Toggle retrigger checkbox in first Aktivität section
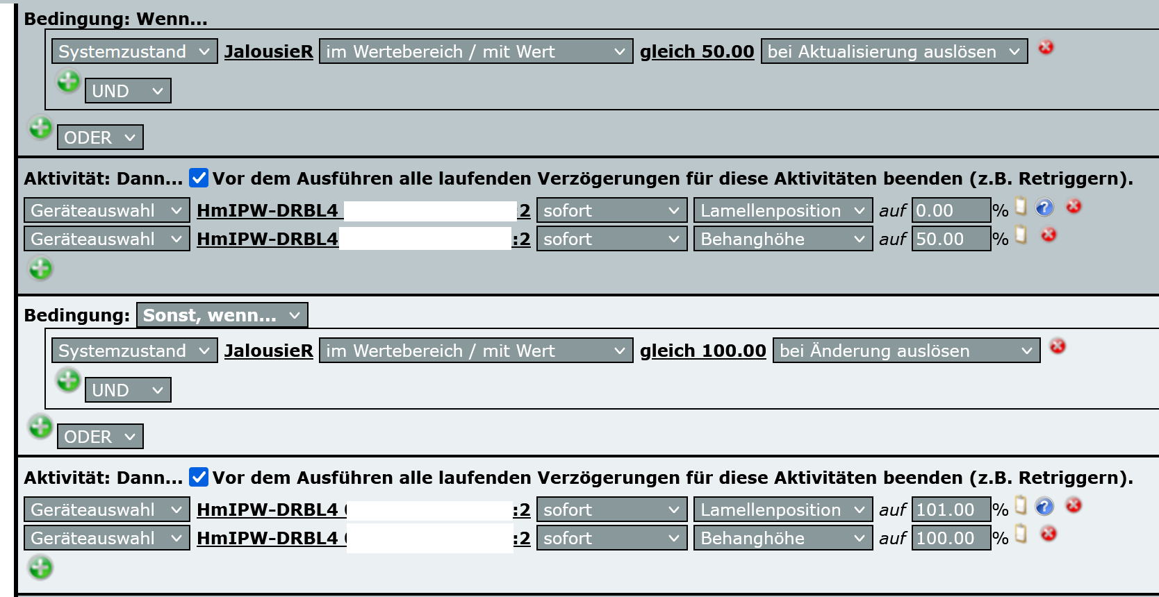 [199, 178]
